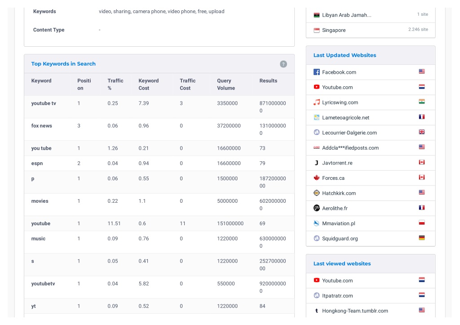This screenshot has height=325, width=460.
Task: Visit Lameteoagricole.net
Action: (345, 118)
